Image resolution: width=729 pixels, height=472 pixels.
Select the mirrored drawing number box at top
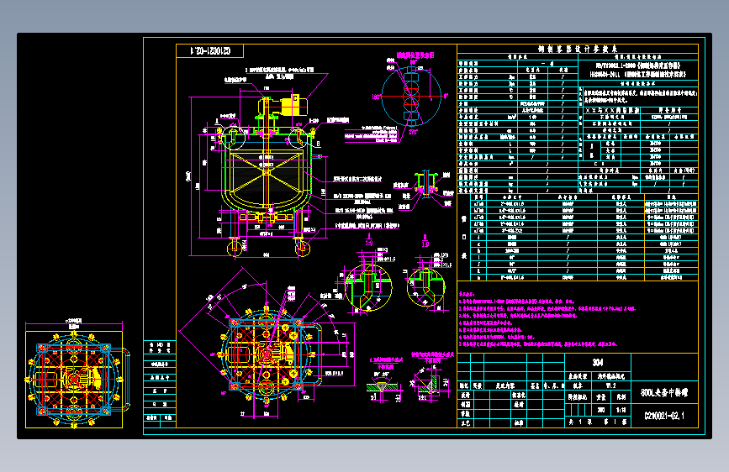coord(209,50)
